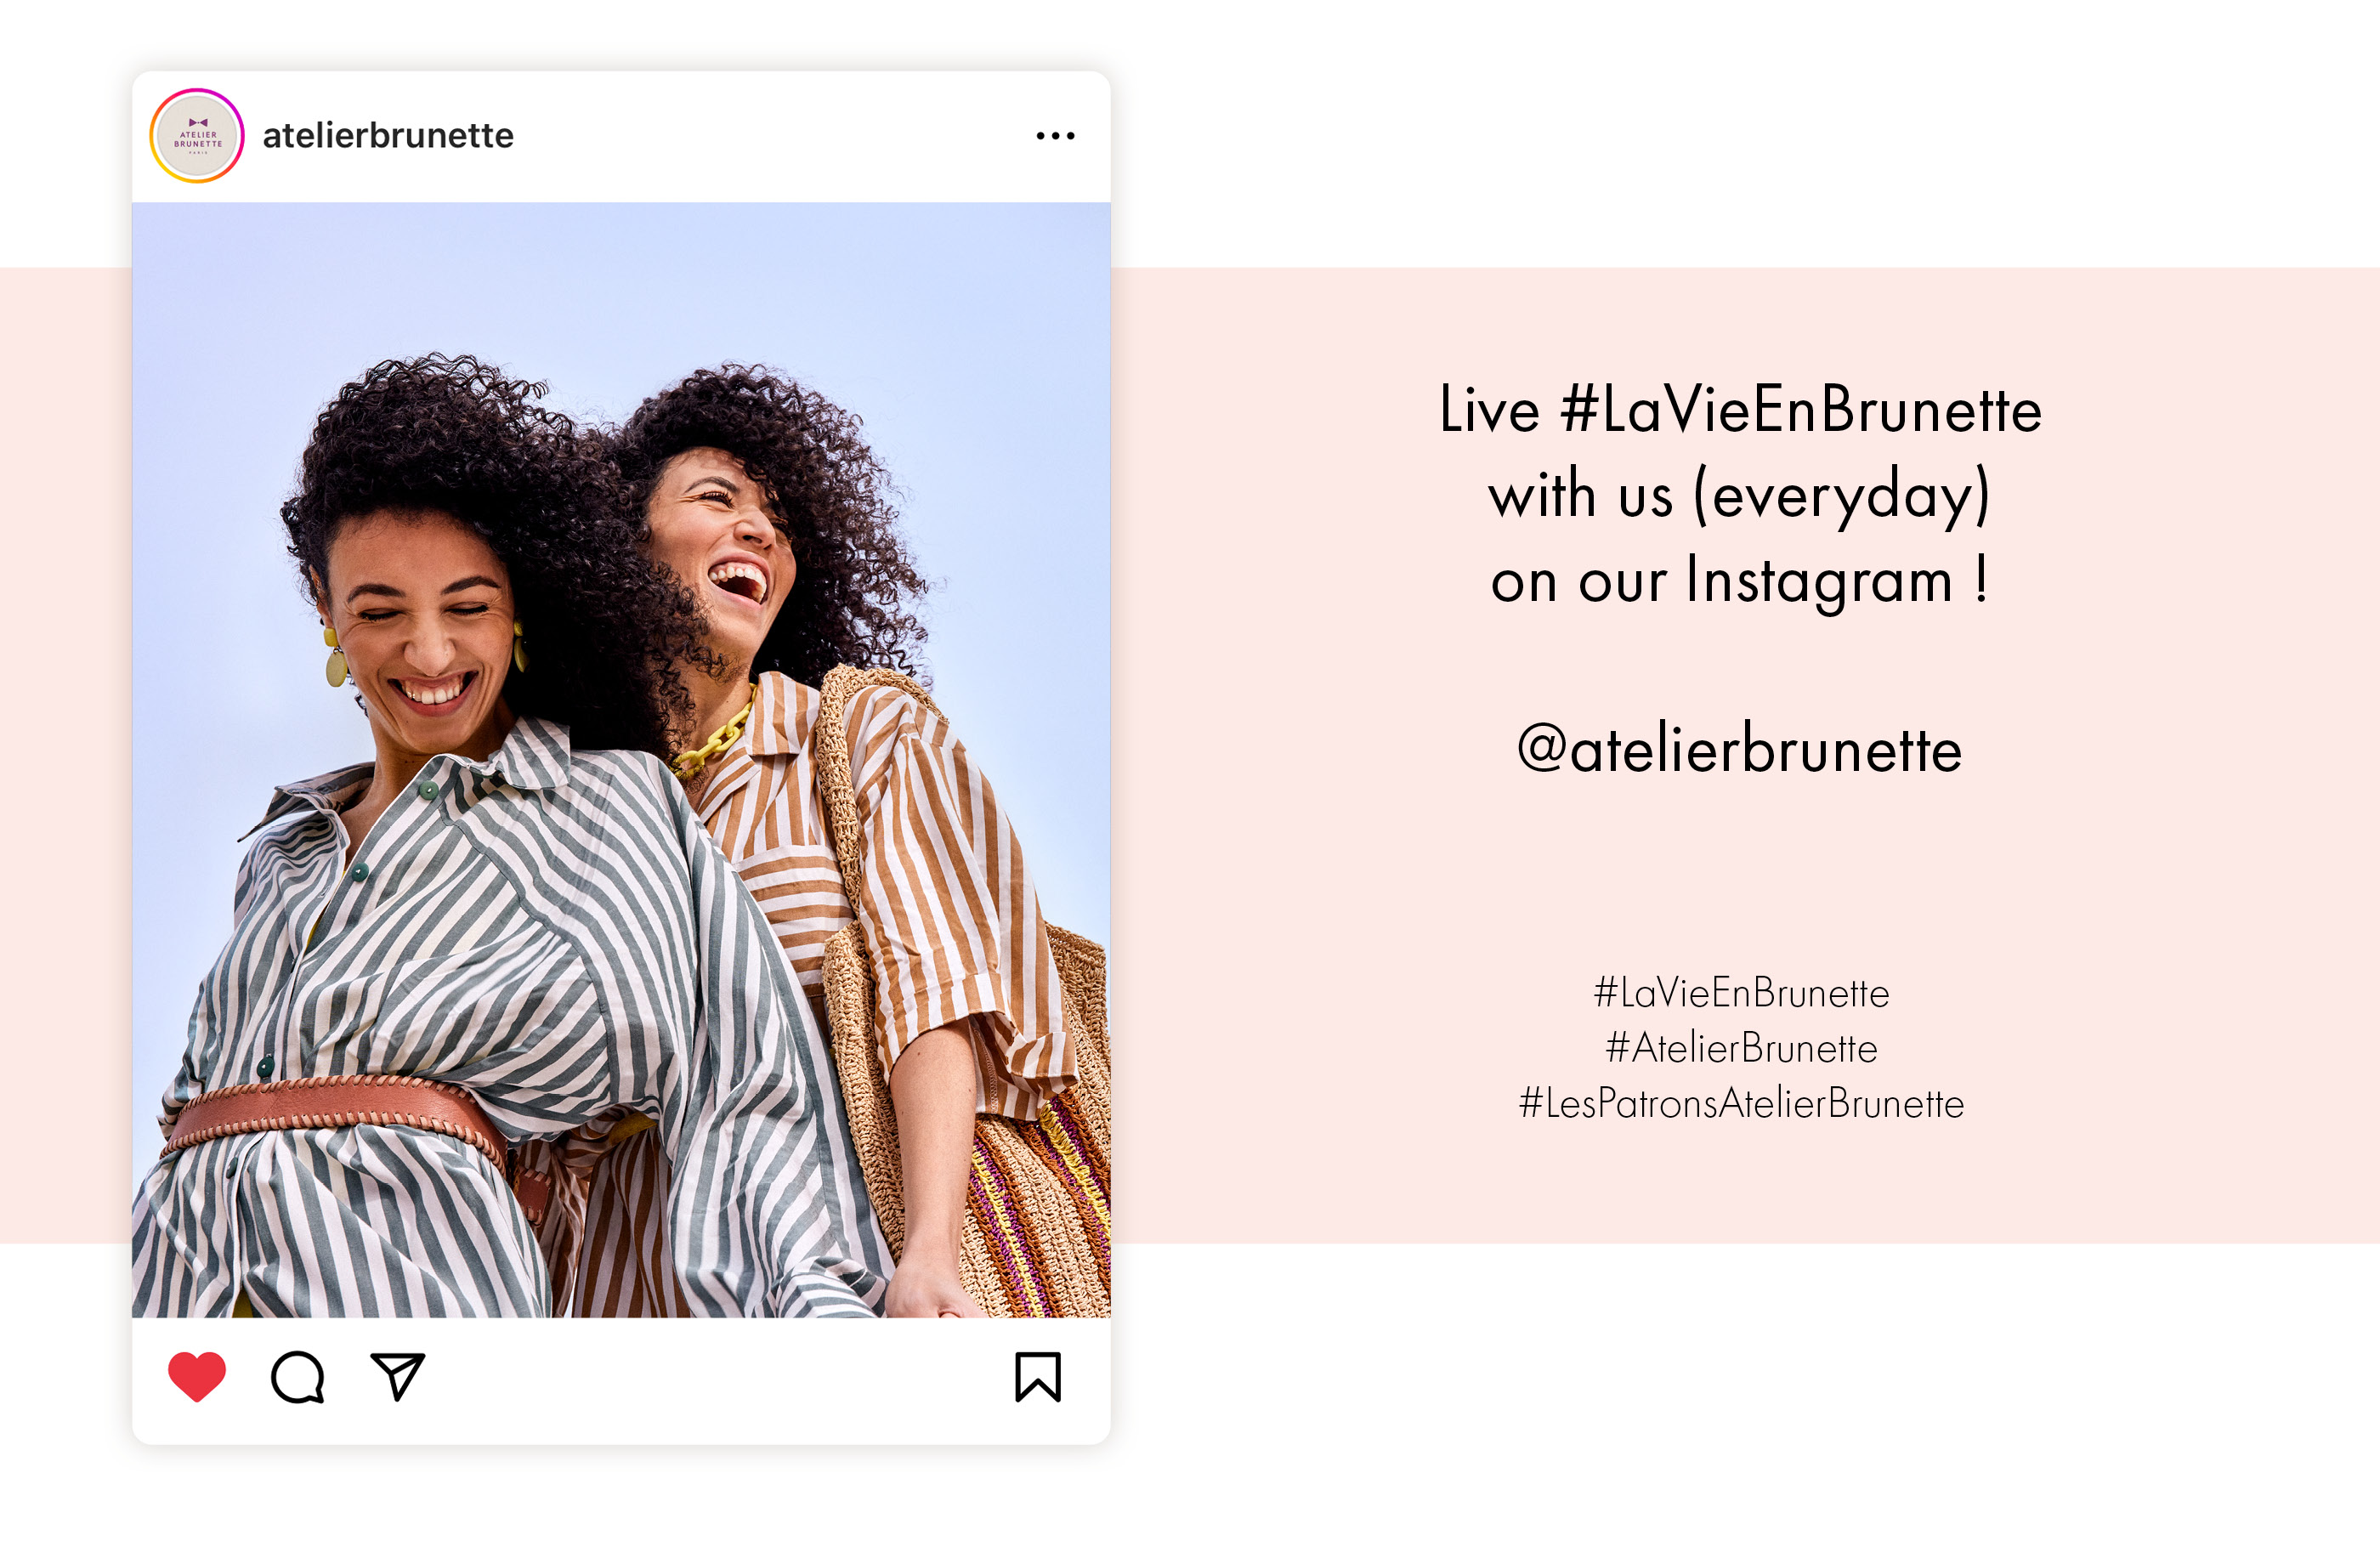Click #LaVieEnBrunette in the headline text
Screen dimensions: 2380x1541
1800,409
